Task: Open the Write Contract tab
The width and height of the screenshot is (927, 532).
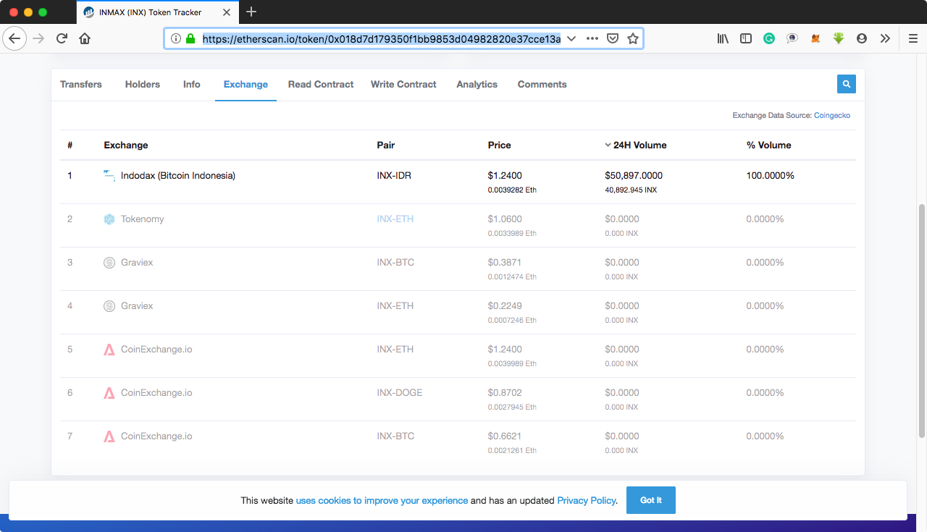Action: pyautogui.click(x=403, y=84)
